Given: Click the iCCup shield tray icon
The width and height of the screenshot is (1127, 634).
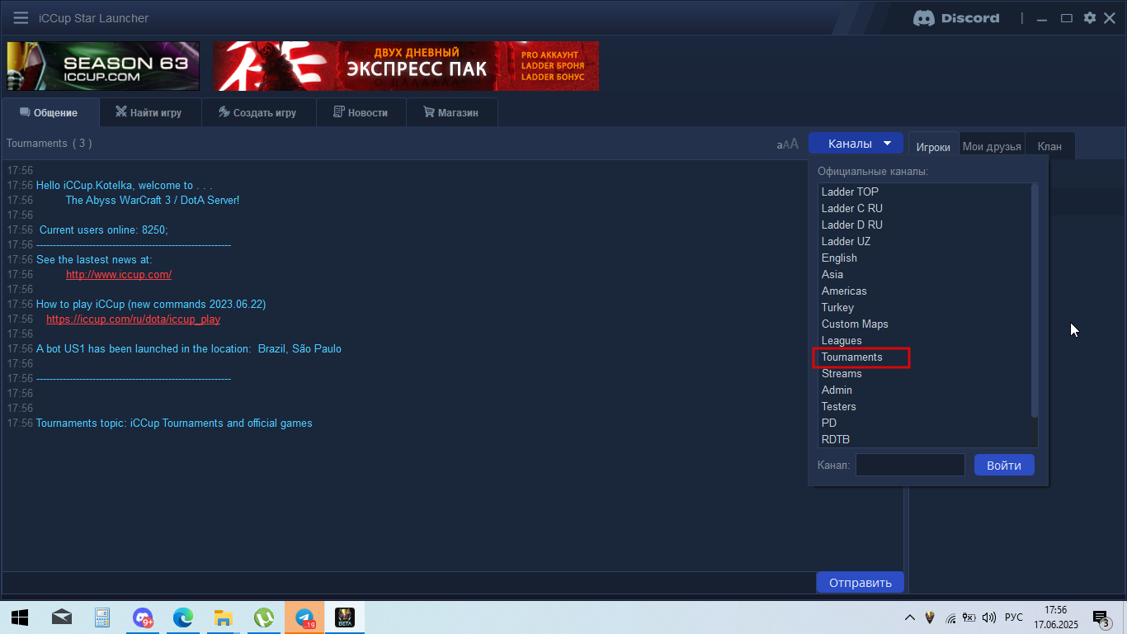Looking at the screenshot, I should click(x=931, y=617).
